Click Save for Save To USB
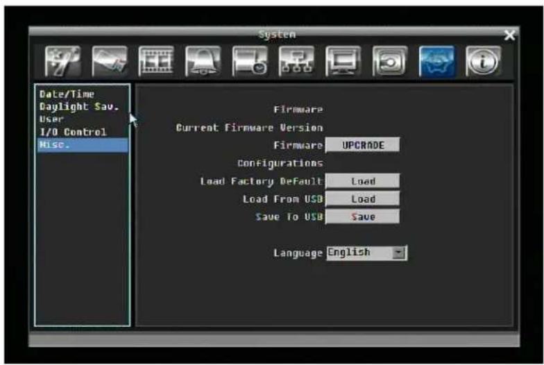This screenshot has height=365, width=544. click(362, 217)
